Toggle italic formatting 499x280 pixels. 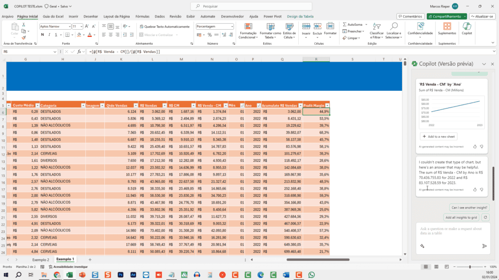[49, 35]
